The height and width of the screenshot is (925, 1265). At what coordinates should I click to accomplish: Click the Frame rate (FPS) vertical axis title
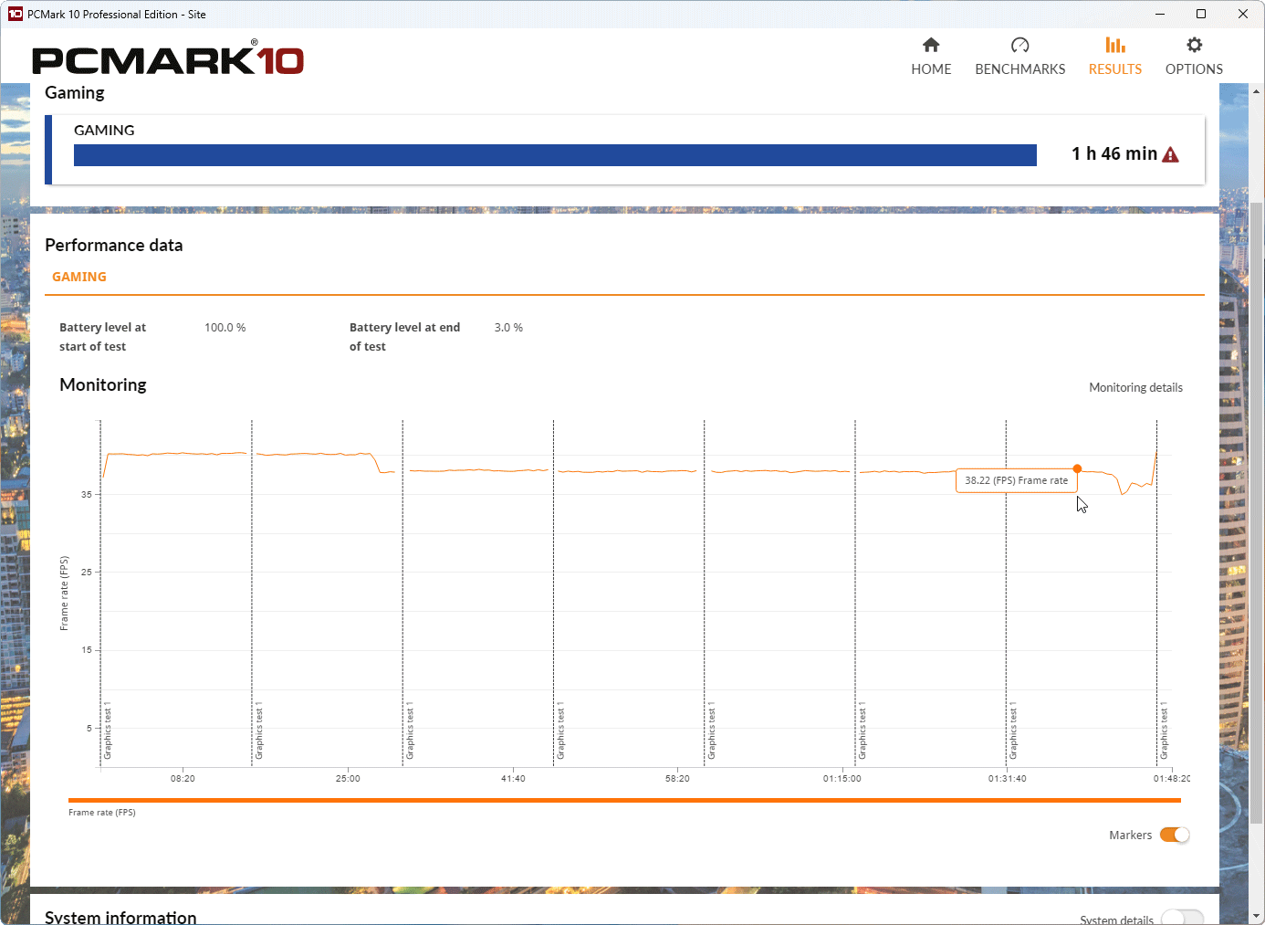click(64, 593)
